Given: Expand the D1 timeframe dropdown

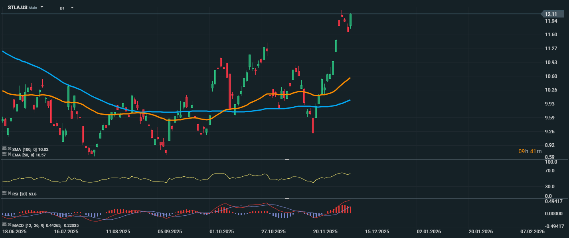Looking at the screenshot, I should click(72, 8).
